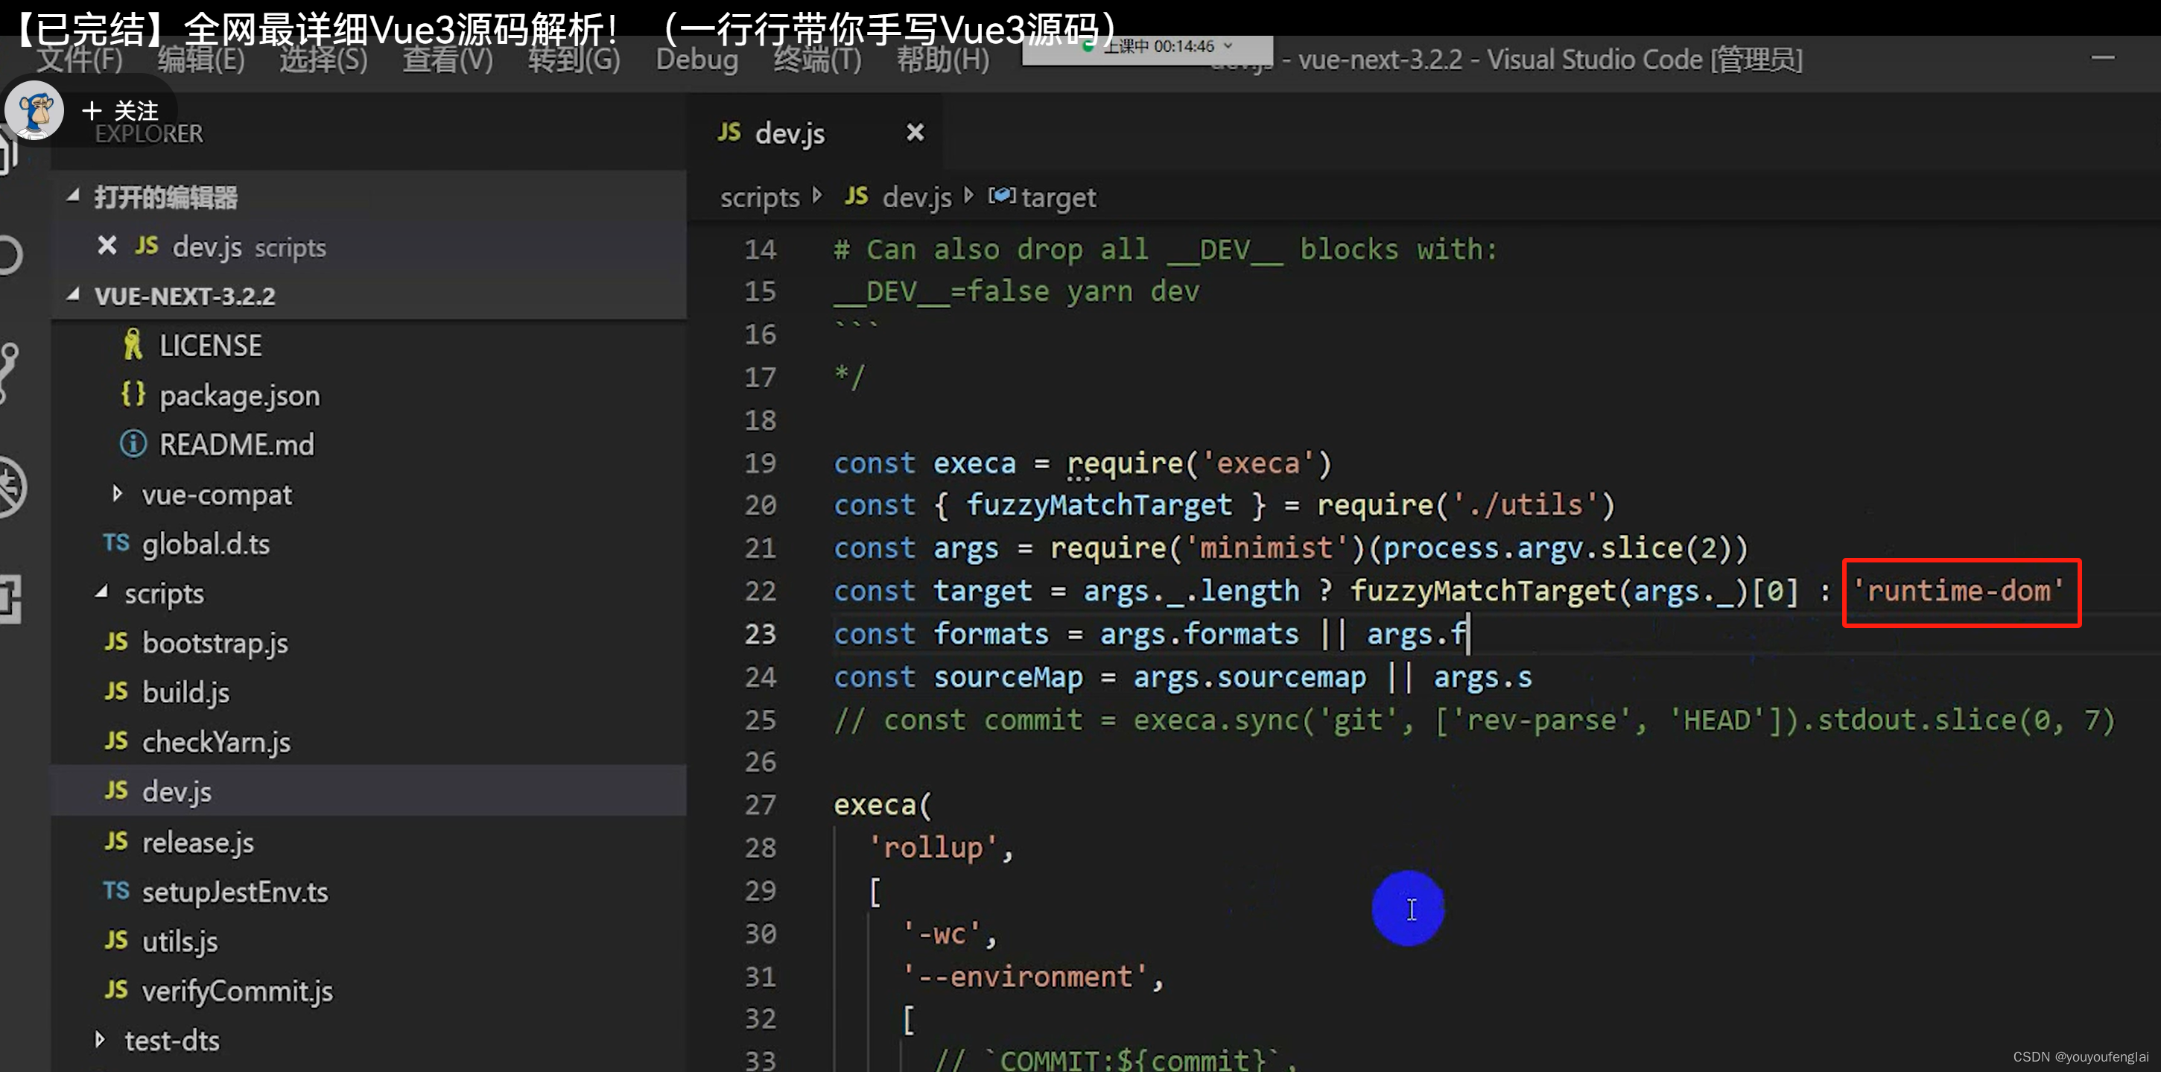Viewport: 2161px width, 1072px height.
Task: Open utils.js in the scripts folder
Action: coord(180,941)
